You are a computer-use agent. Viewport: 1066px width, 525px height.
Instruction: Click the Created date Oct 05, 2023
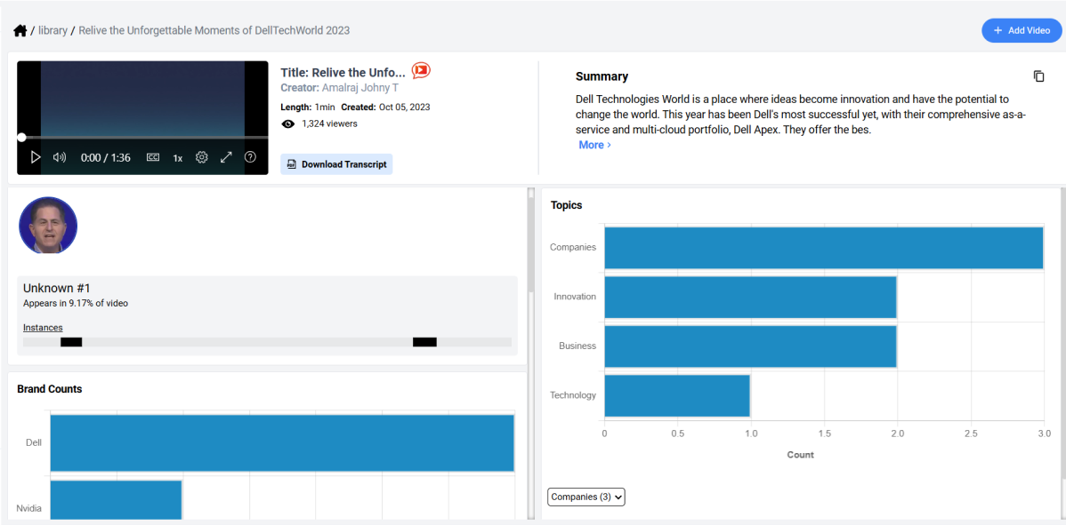pos(405,107)
